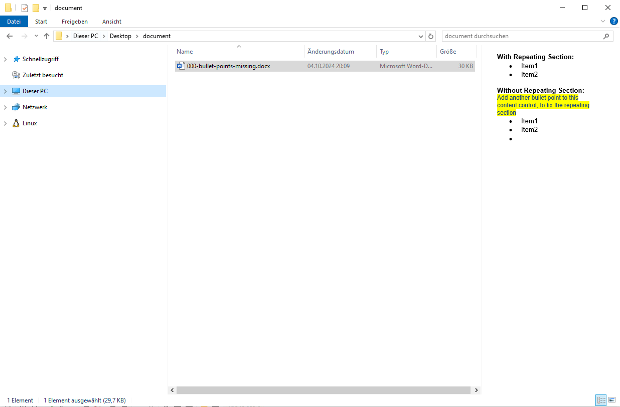The image size is (620, 407).
Task: Expand the ribbon with the chevron
Action: click(x=603, y=22)
